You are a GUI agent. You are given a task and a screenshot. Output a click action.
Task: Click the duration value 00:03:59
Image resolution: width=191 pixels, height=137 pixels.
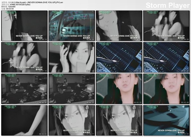coord(10,9)
